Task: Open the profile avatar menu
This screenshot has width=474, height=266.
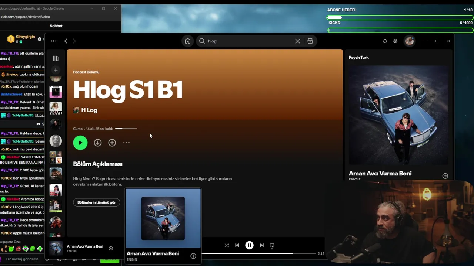Action: coord(409,41)
